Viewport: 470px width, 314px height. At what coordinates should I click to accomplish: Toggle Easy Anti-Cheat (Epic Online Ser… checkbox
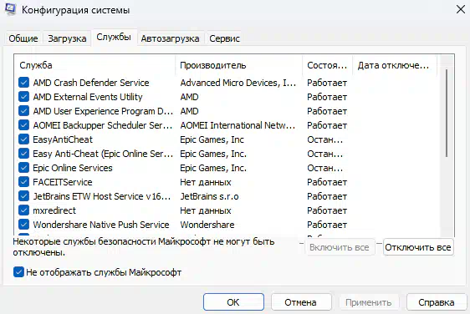pos(23,154)
